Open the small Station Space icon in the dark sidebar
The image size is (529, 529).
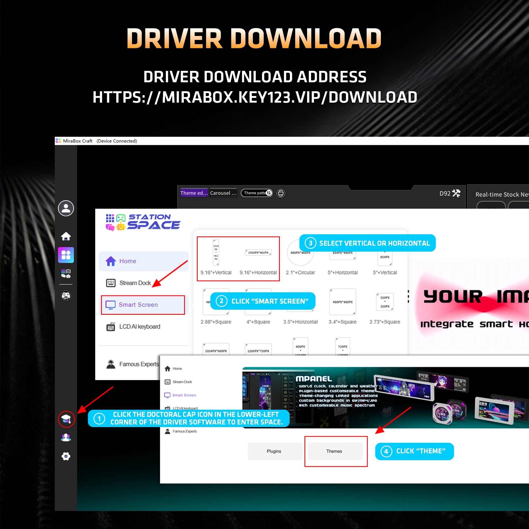tap(66, 273)
